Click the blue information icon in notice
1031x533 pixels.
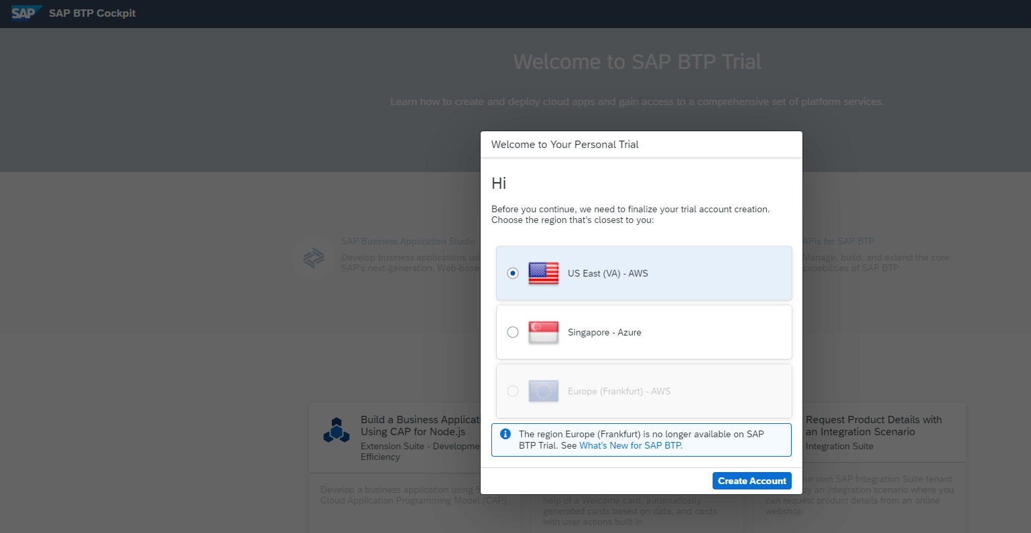[505, 434]
